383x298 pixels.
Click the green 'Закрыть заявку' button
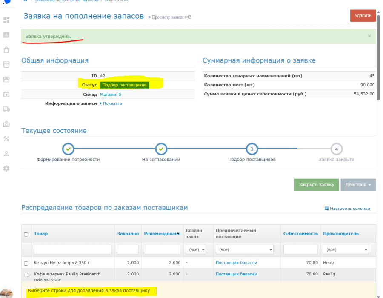[316, 185]
